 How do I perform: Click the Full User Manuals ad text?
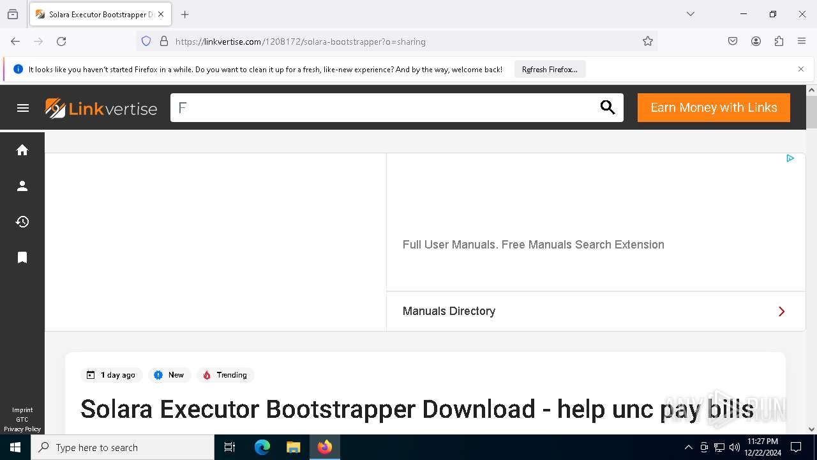(x=534, y=245)
